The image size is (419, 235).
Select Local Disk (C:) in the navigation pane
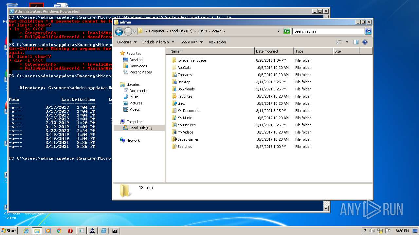pos(141,128)
